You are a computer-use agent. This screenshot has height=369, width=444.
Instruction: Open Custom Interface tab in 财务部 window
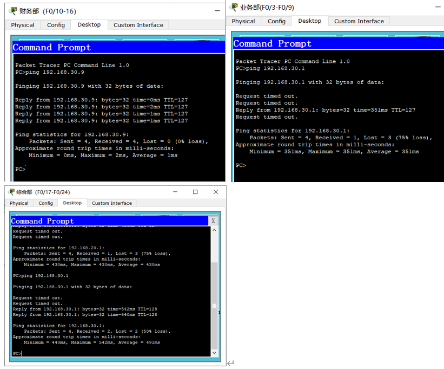[x=138, y=25]
